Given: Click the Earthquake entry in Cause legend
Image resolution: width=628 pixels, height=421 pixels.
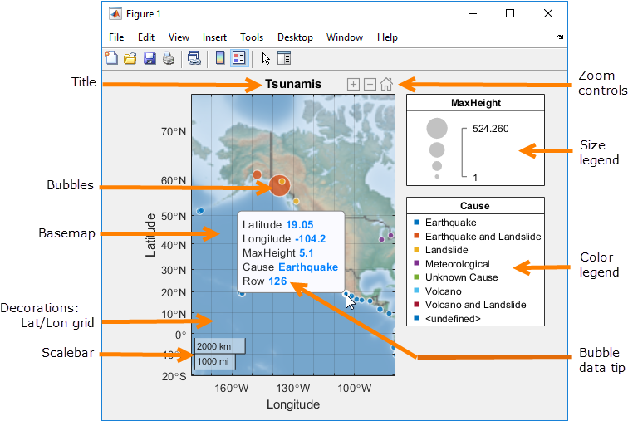Looking at the screenshot, I should [x=450, y=223].
